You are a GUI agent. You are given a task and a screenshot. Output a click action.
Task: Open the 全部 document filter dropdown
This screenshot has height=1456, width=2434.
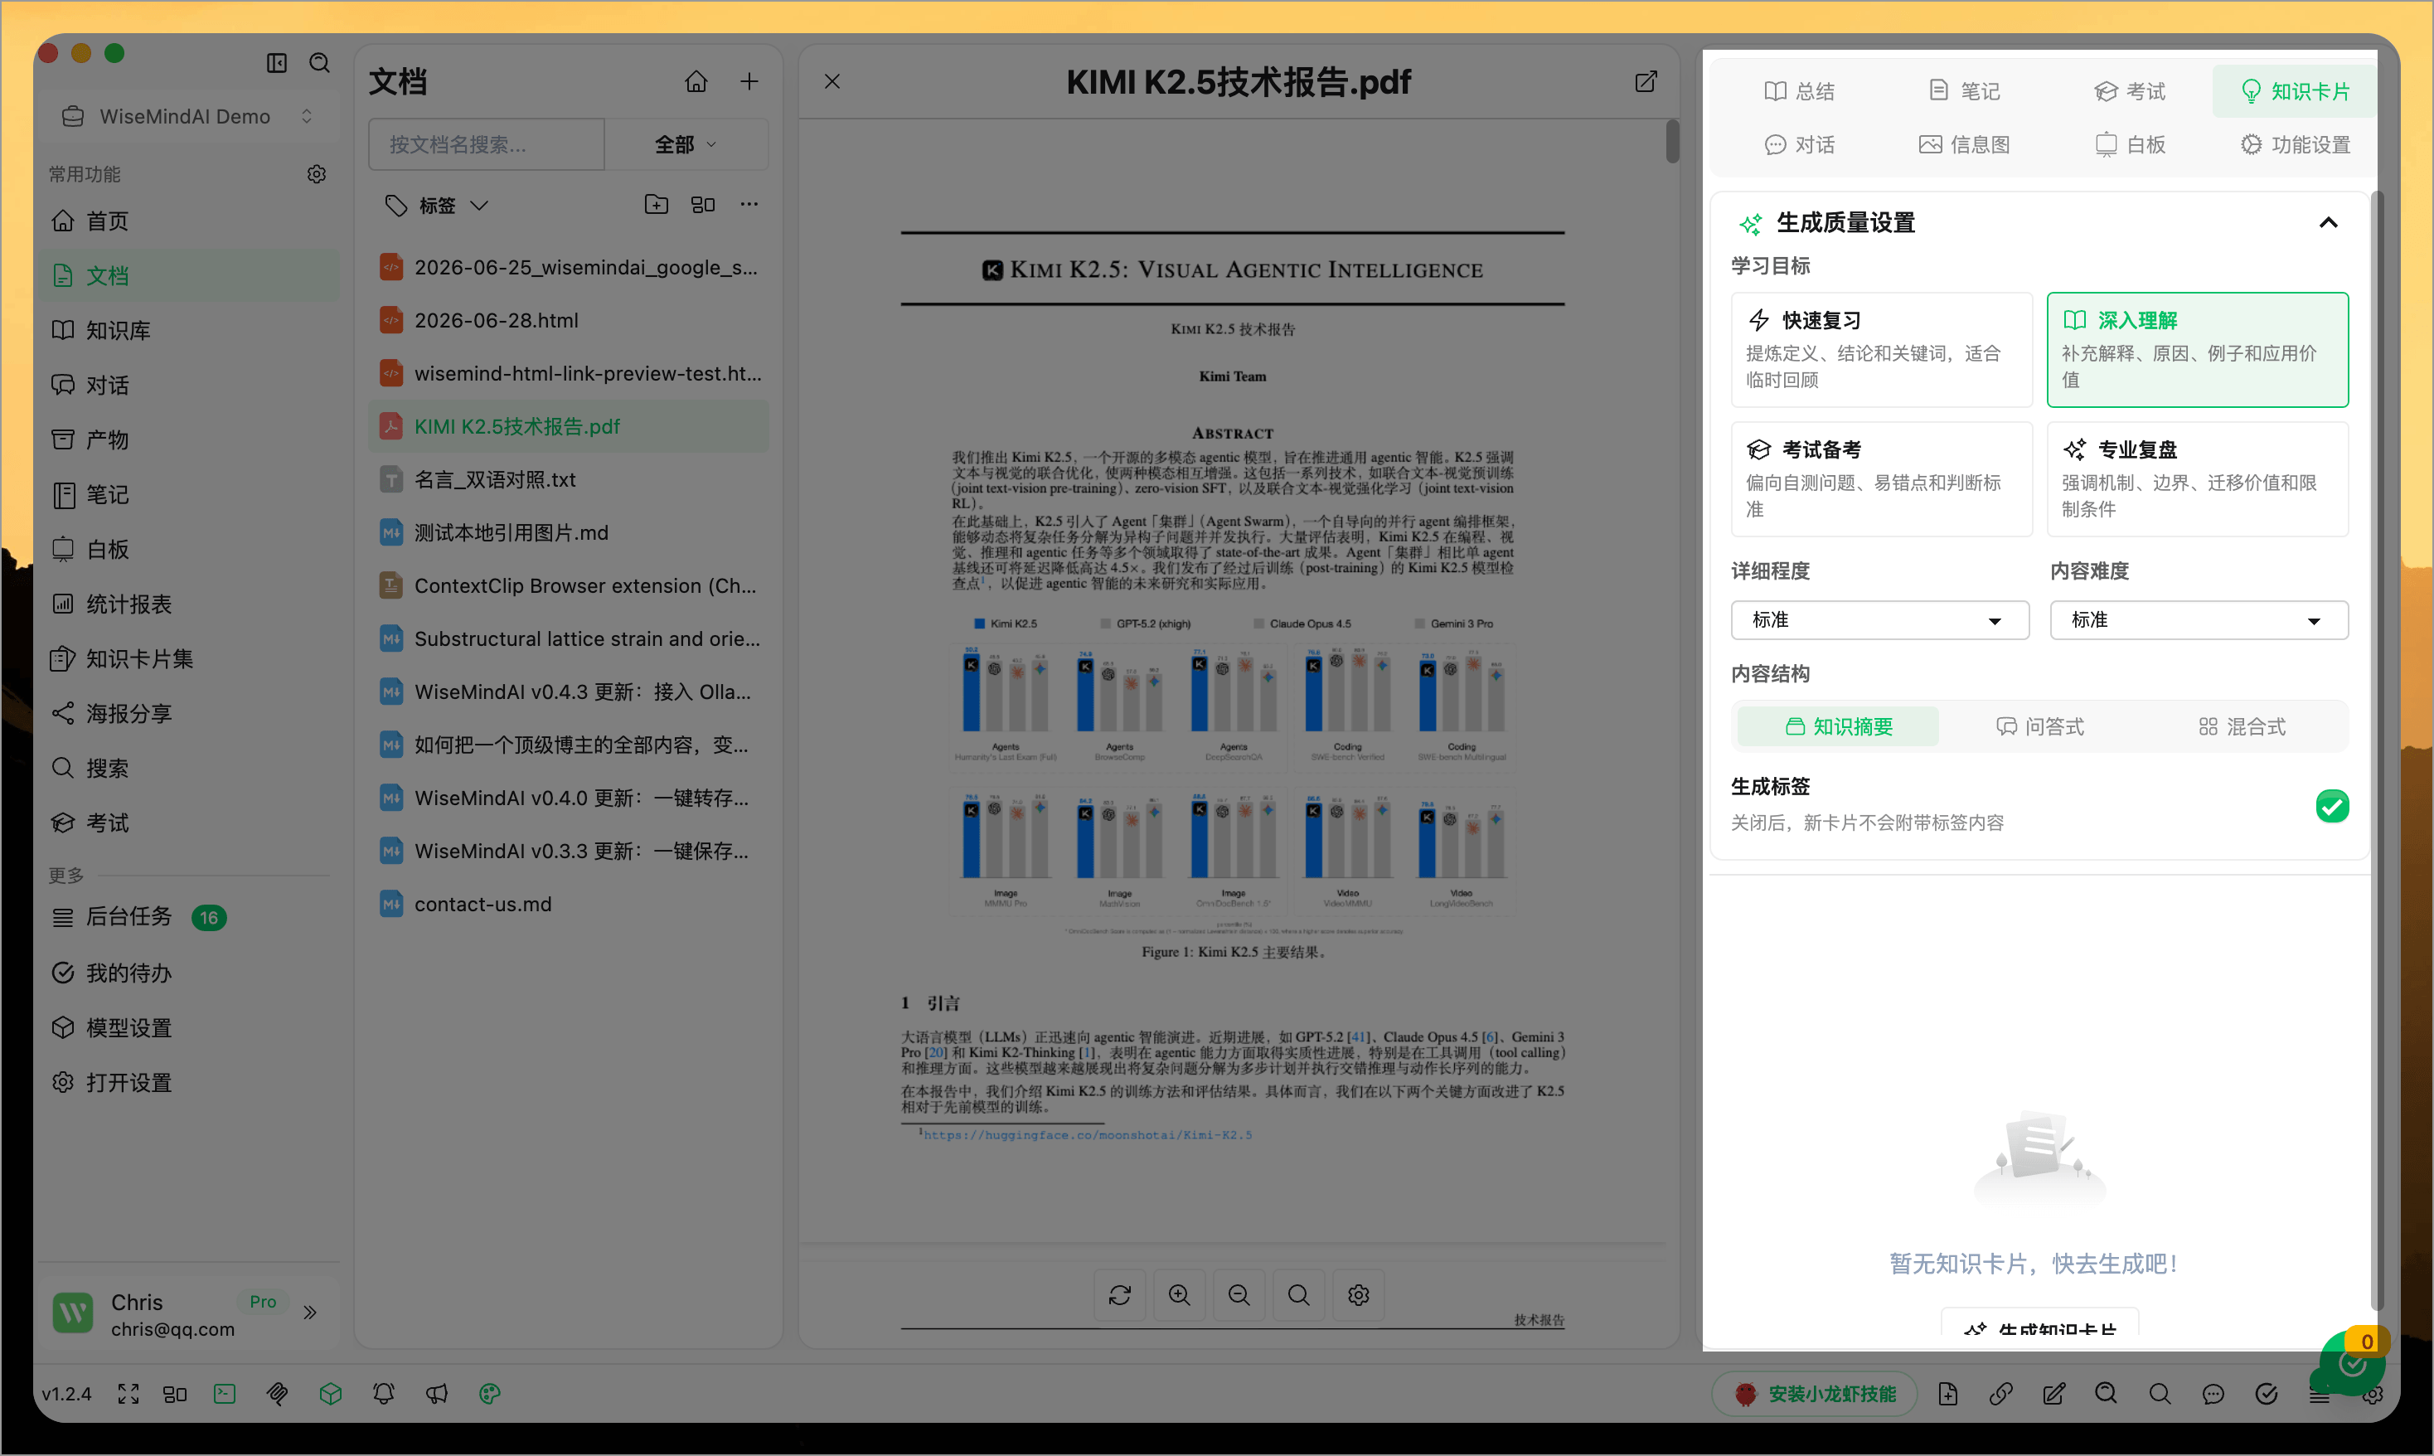(686, 144)
